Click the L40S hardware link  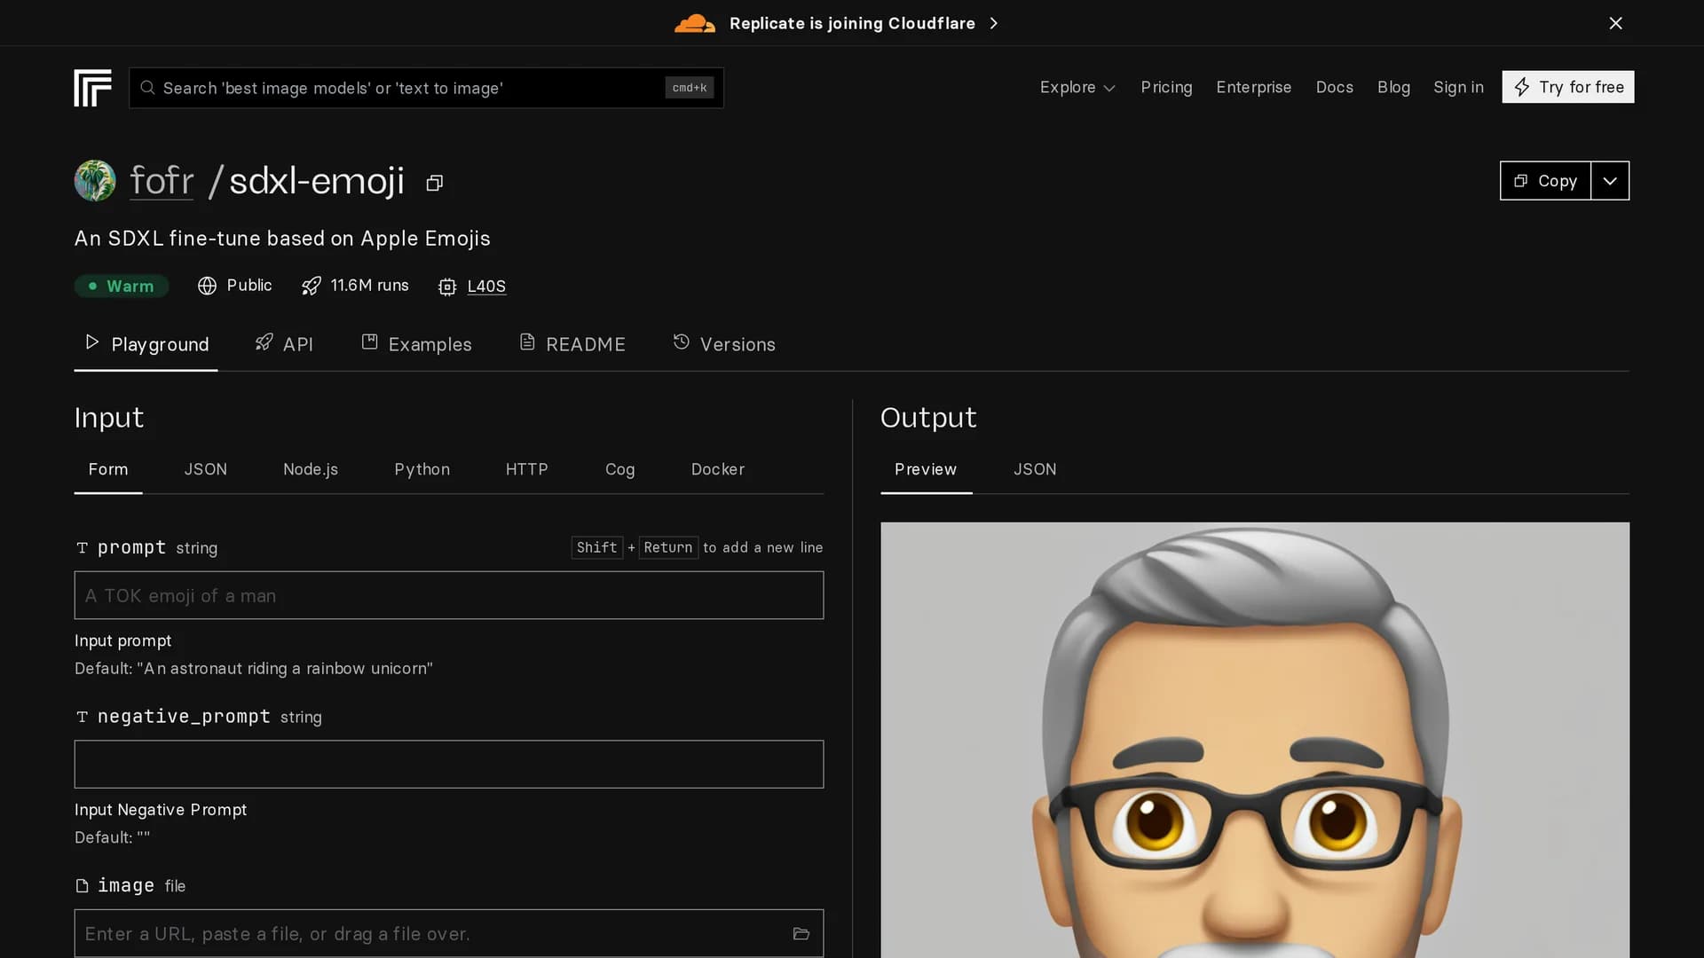(486, 286)
